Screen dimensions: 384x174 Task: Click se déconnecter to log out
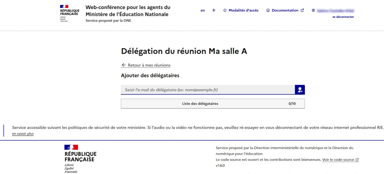[343, 17]
